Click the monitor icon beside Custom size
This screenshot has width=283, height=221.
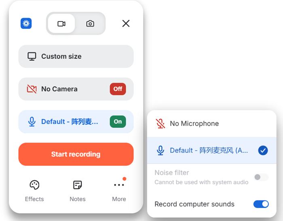click(32, 57)
